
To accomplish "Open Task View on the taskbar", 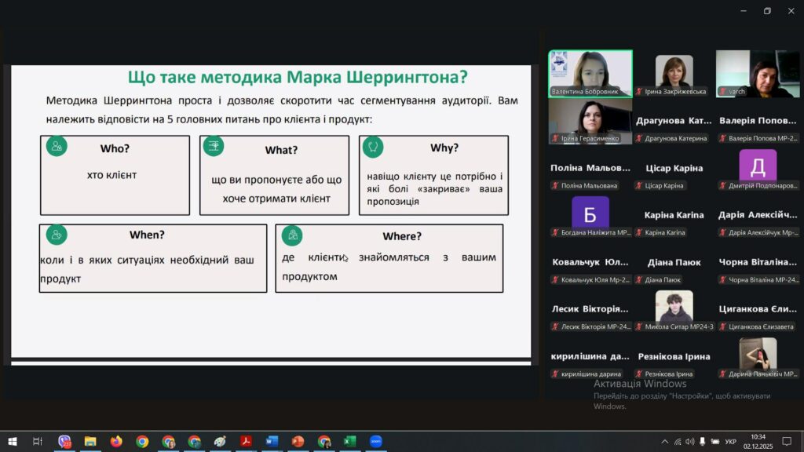I will click(38, 442).
